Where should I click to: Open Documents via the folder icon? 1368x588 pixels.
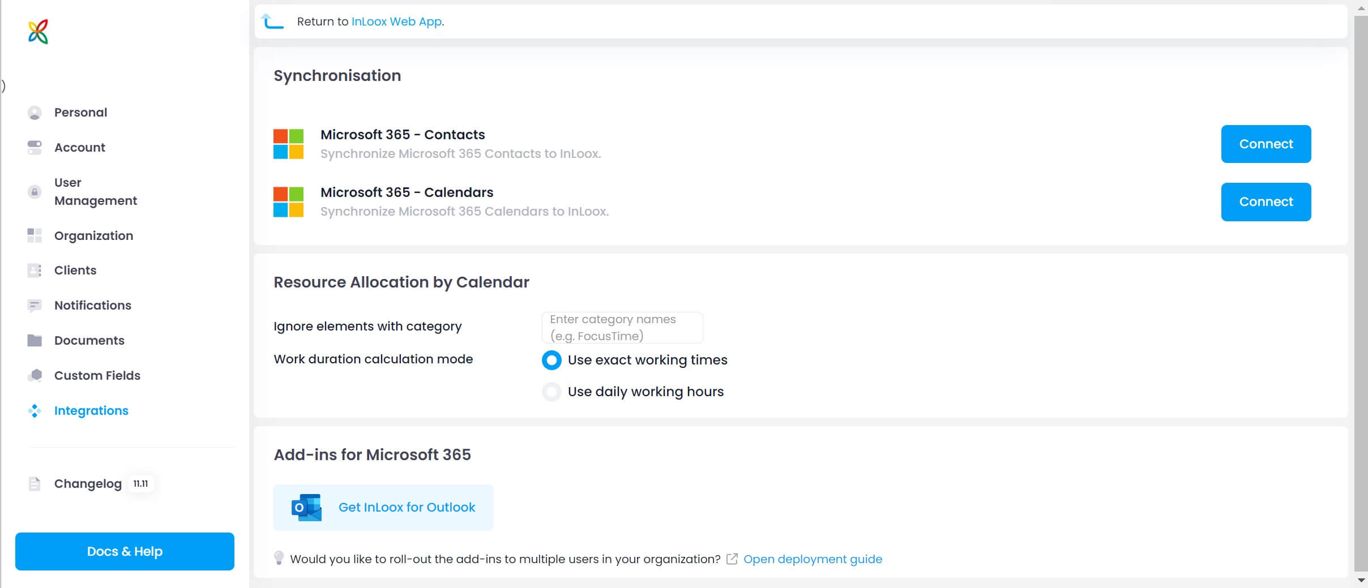coord(35,340)
